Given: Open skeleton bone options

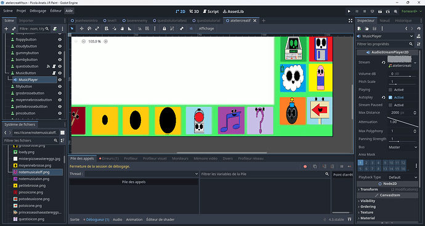Looking at the screenshot, I should 182,28.
